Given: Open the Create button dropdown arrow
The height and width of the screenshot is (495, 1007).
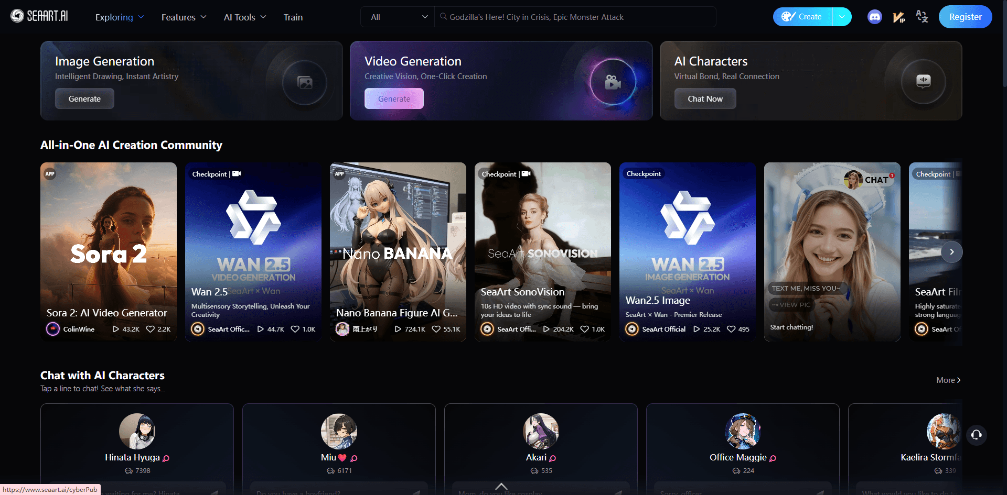Looking at the screenshot, I should 842,17.
